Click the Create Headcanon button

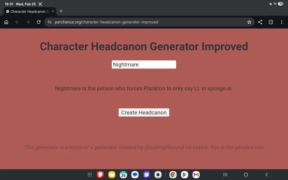pos(144,113)
